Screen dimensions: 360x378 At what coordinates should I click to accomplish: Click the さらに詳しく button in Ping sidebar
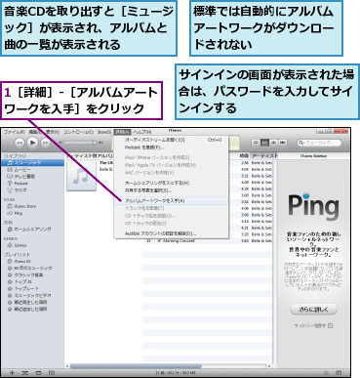pyautogui.click(x=314, y=310)
